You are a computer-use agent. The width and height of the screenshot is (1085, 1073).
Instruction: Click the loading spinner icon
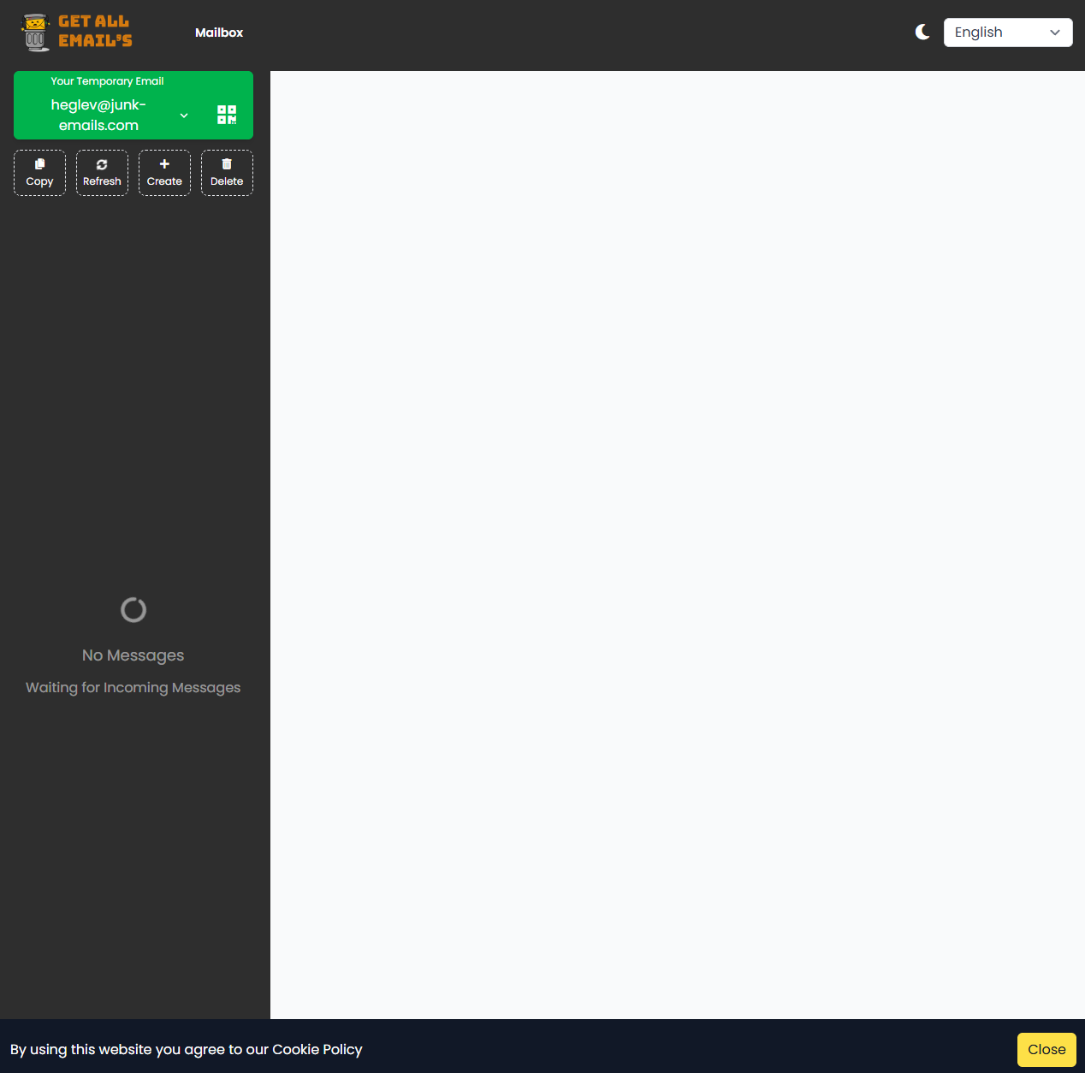[x=133, y=610]
